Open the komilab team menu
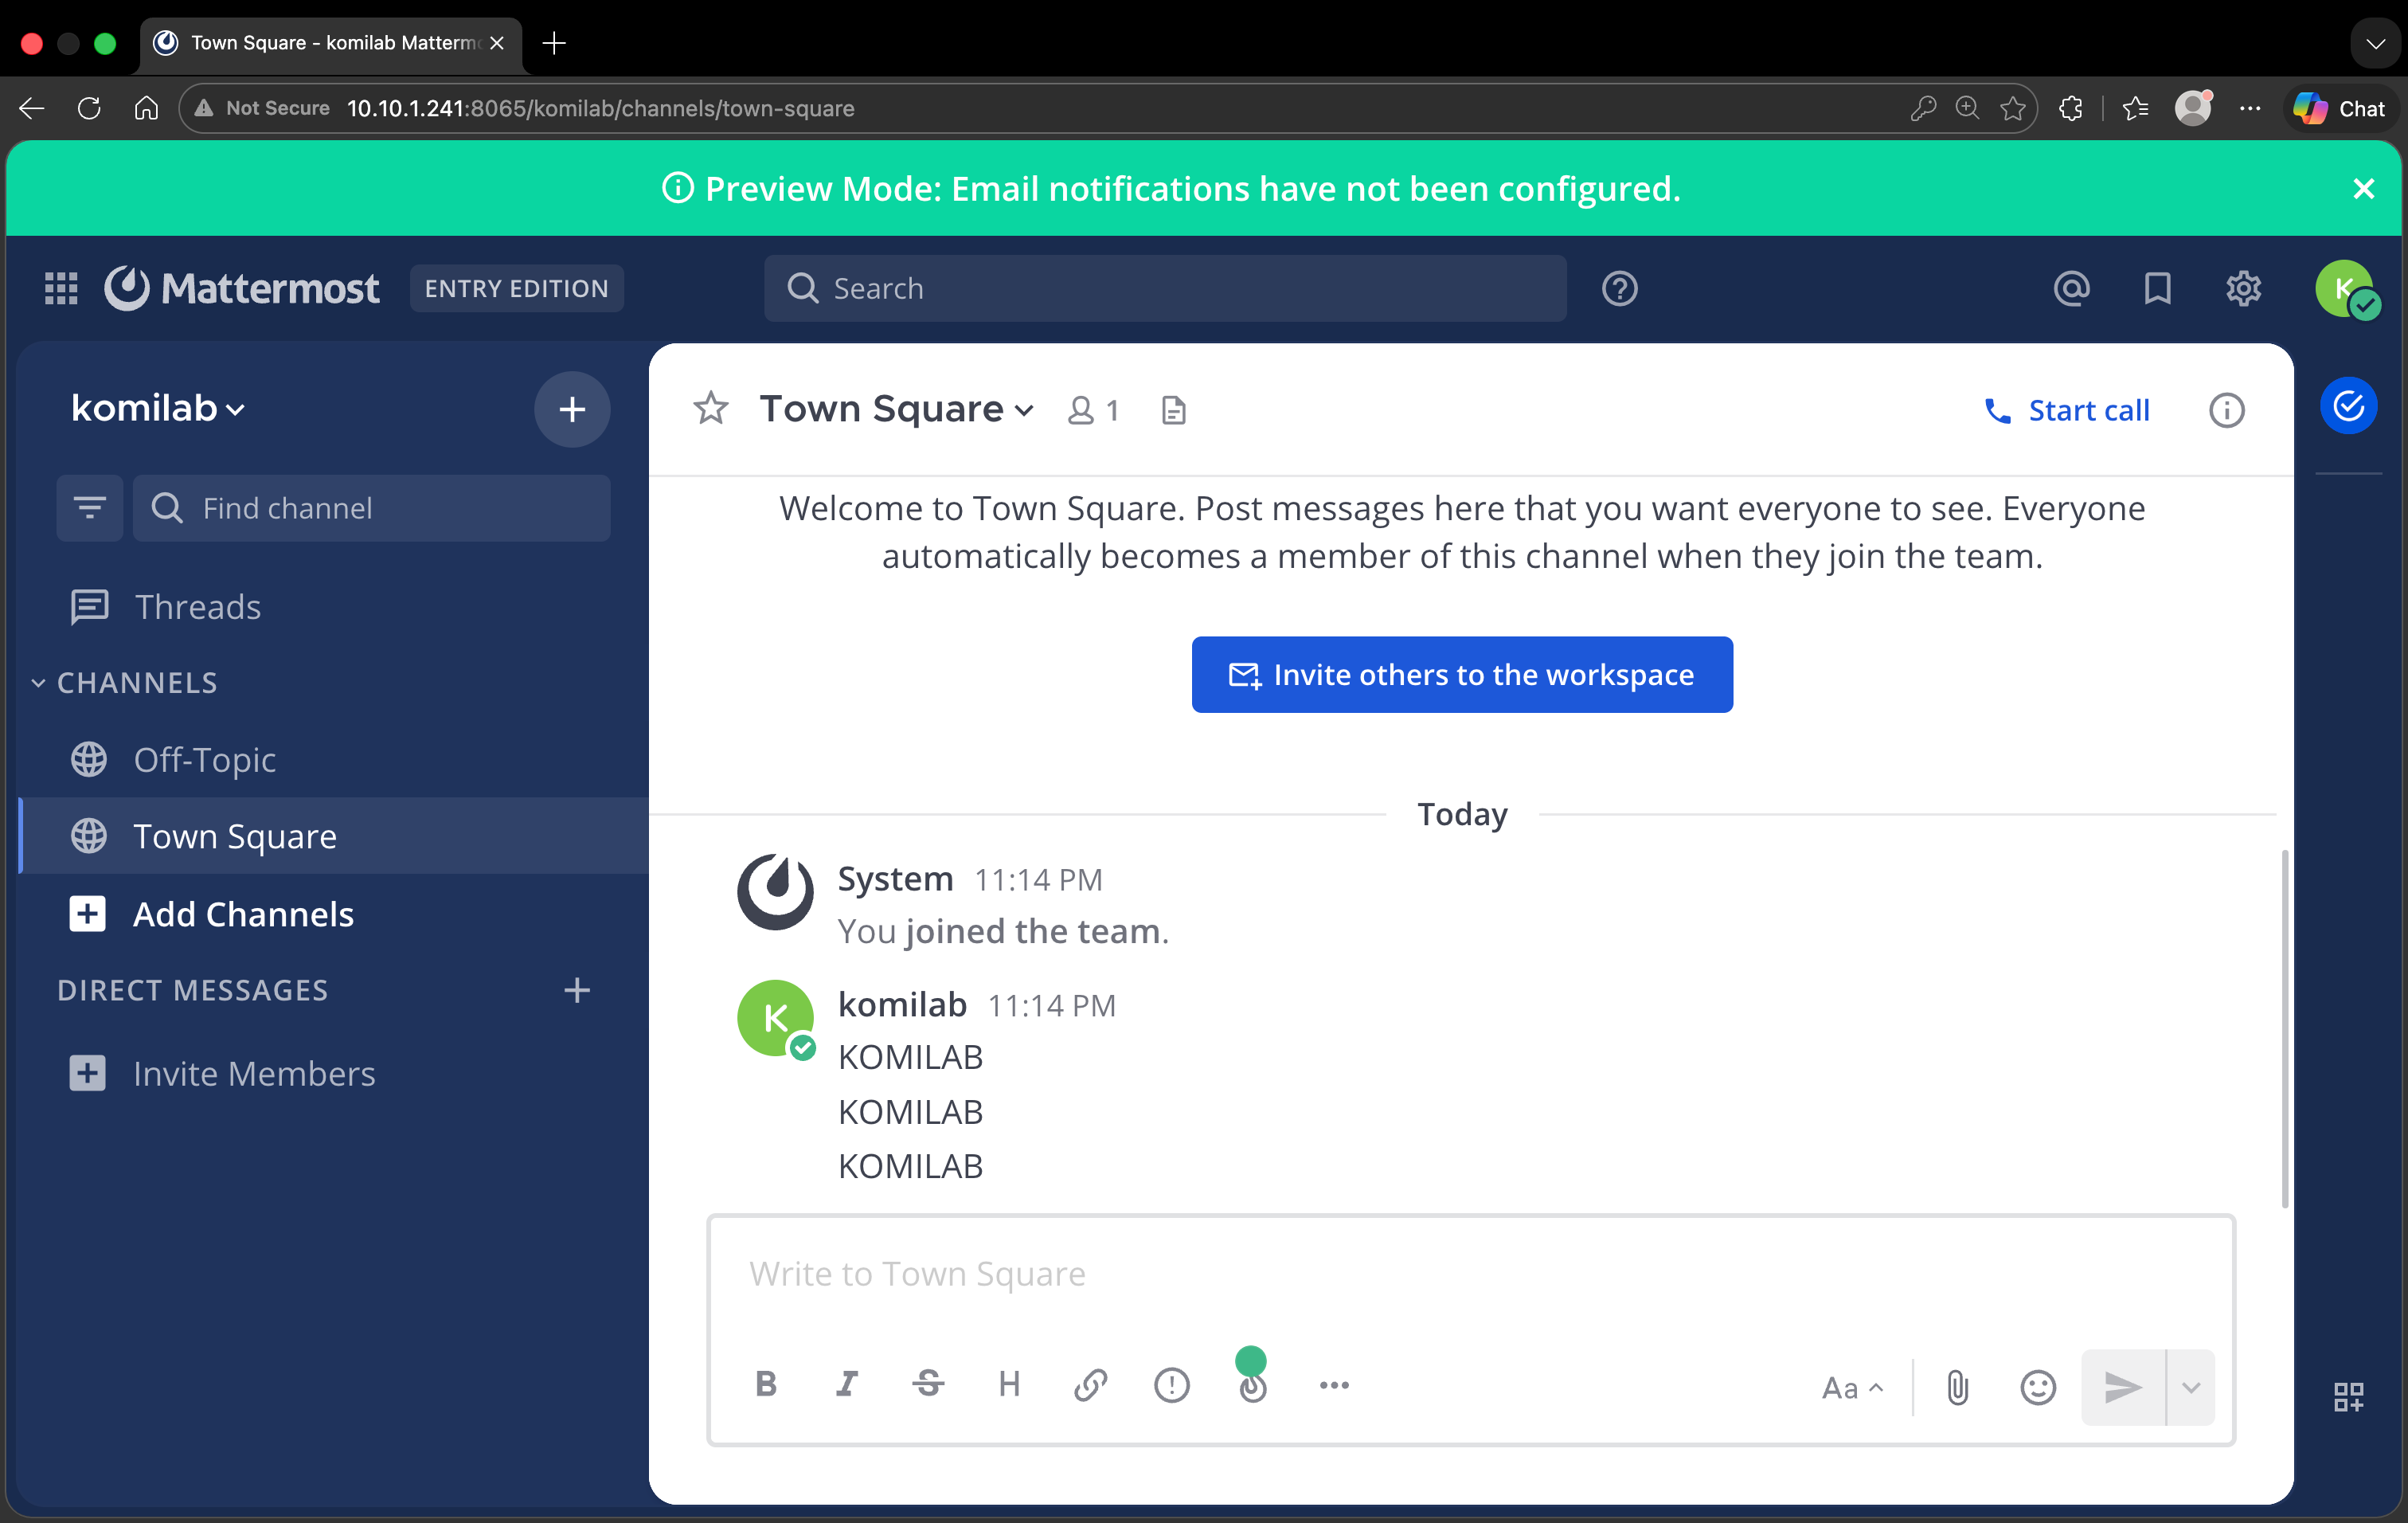Image resolution: width=2408 pixels, height=1523 pixels. click(158, 408)
